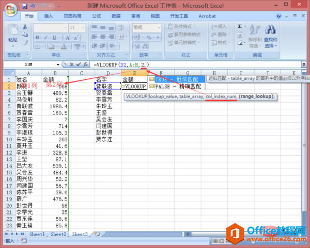The width and height of the screenshot is (310, 248).
Task: Choose TRUE 近似匹配 from autocomplete list
Action: 176,79
